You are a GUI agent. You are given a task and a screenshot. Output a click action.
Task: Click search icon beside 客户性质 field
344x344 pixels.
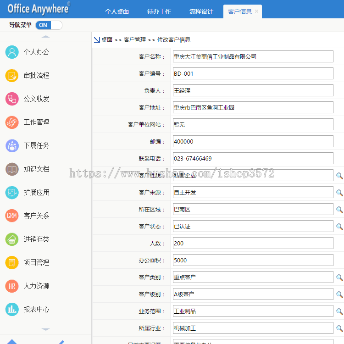click(339, 176)
